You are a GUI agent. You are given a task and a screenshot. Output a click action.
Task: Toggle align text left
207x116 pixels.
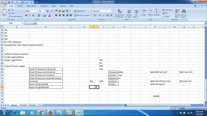point(56,15)
